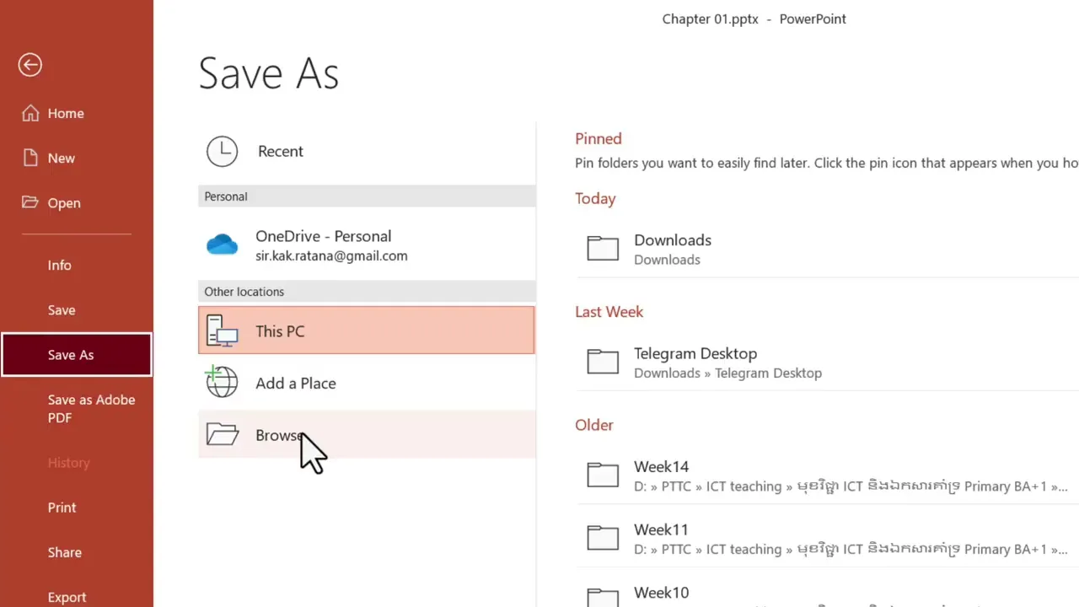Click the Browse folder icon

pos(223,434)
